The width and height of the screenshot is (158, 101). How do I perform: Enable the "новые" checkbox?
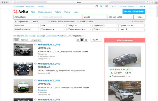(30, 22)
